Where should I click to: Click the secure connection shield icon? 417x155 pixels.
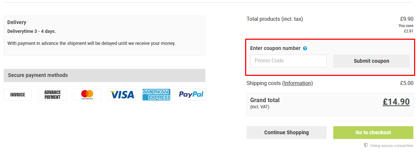pos(366,146)
